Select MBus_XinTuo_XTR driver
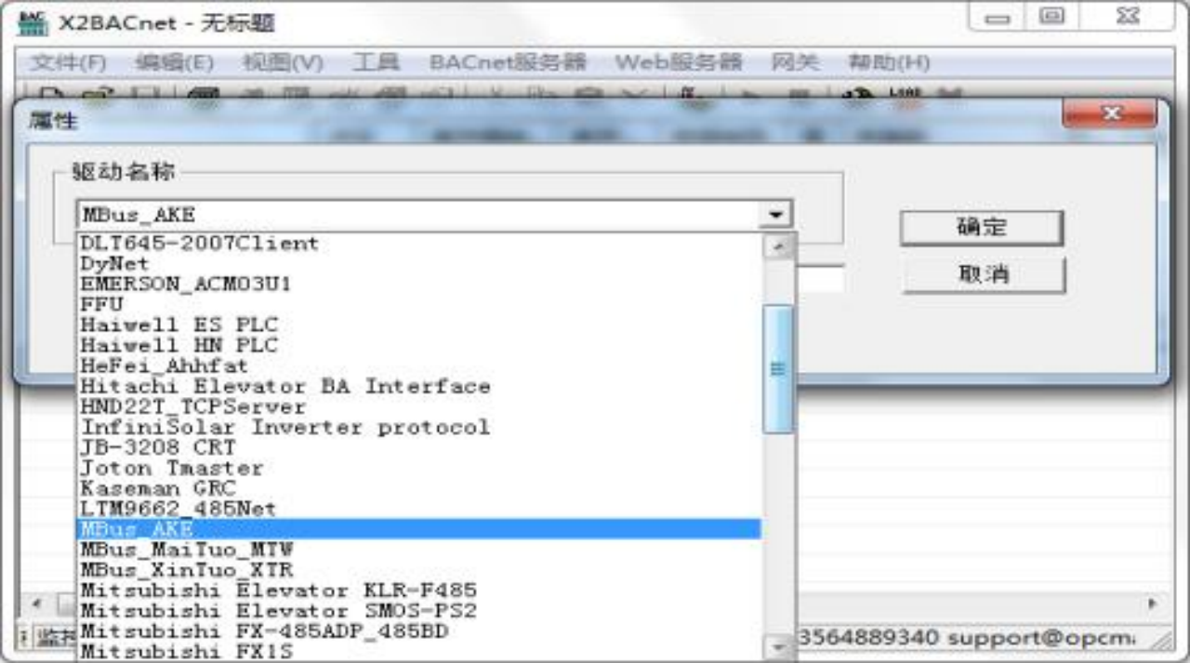The height and width of the screenshot is (663, 1190). tap(418, 571)
